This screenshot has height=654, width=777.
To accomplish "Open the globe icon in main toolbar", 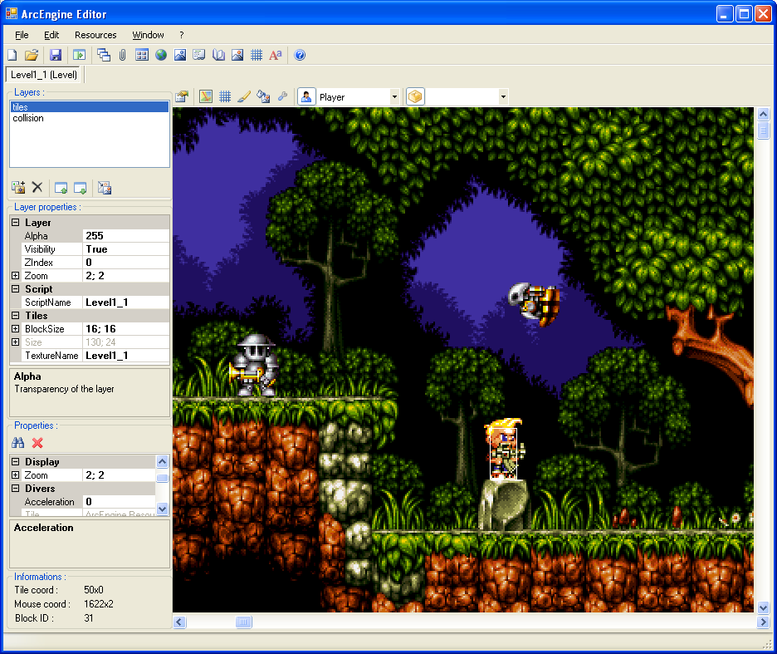I will [x=161, y=55].
